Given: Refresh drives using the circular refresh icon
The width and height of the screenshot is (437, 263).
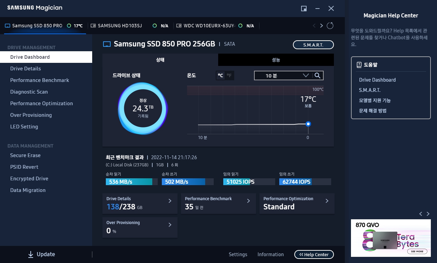Looking at the screenshot, I should [x=329, y=26].
